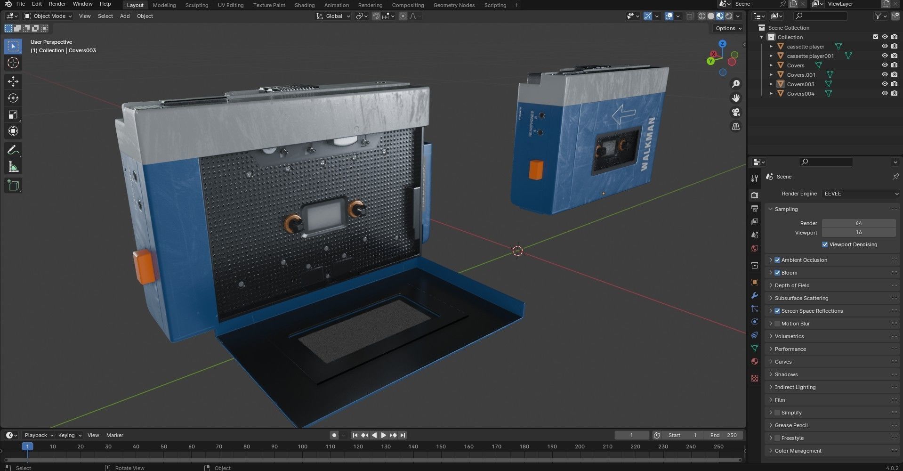Click the zoom view magnifier icon
The width and height of the screenshot is (903, 471).
(735, 84)
